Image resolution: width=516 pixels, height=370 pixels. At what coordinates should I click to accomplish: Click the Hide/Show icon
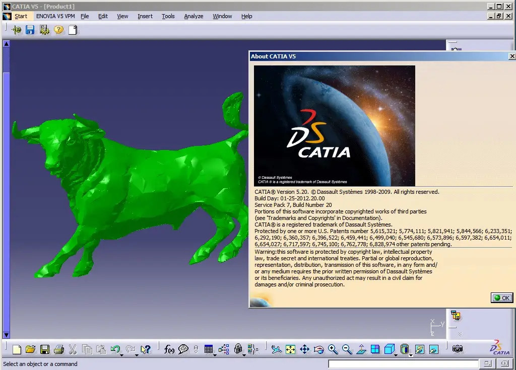point(420,349)
